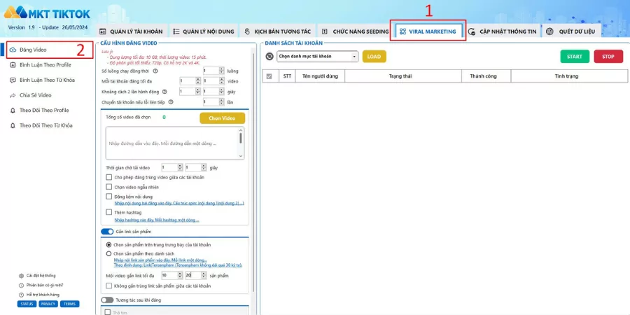Image resolution: width=630 pixels, height=315 pixels.
Task: Open the Kịch Bản Tương Tác tab
Action: click(277, 31)
